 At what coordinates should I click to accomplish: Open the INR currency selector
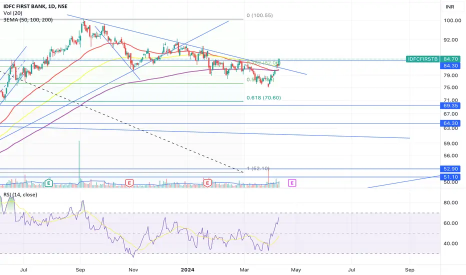click(449, 6)
